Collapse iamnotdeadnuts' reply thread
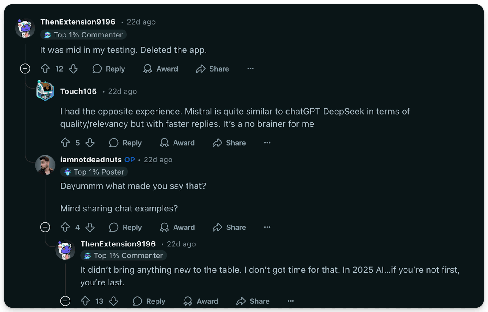488x312 pixels. (45, 227)
